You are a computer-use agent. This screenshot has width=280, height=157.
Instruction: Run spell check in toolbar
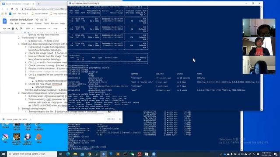click(x=17, y=28)
